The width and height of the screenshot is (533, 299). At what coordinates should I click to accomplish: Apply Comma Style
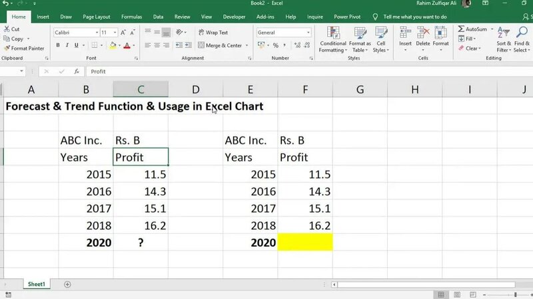click(284, 45)
